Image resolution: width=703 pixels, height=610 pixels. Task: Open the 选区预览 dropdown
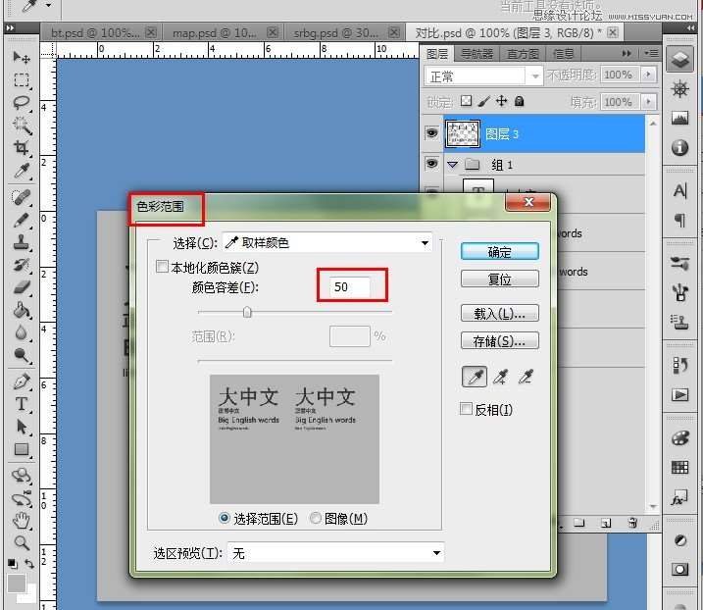tap(335, 553)
